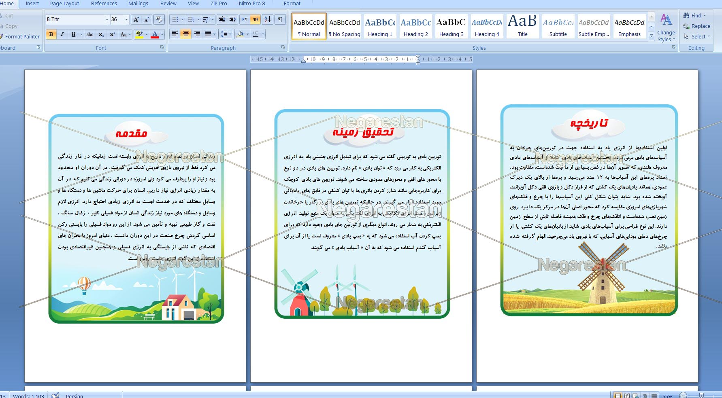
Task: Apply subscript formatting
Action: pos(101,34)
